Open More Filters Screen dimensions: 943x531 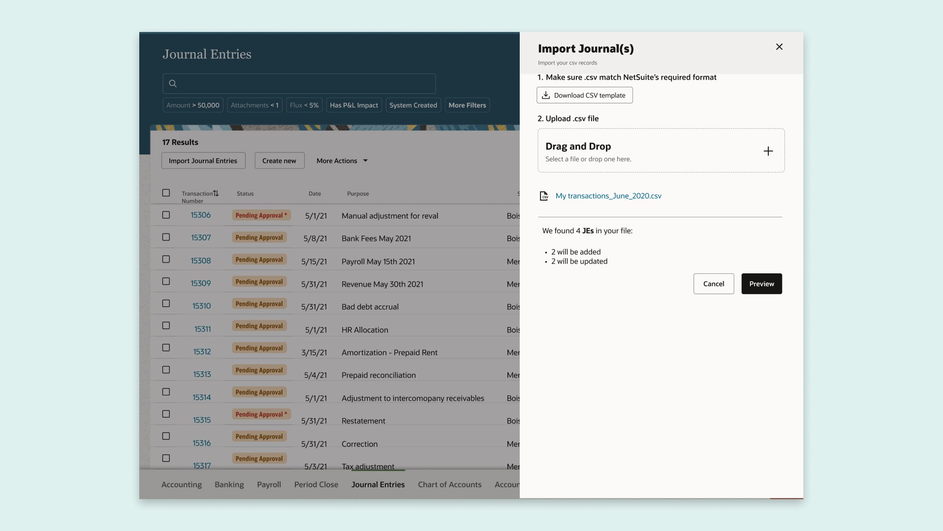coord(467,105)
